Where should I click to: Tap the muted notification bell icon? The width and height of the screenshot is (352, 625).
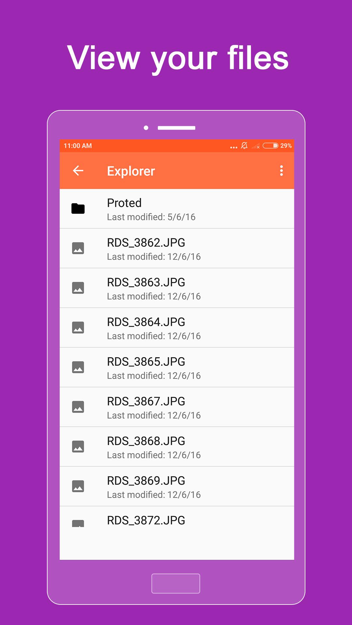244,146
